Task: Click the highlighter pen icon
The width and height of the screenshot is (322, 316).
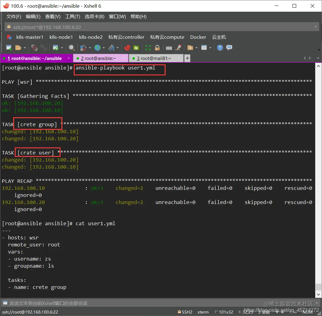Action: 178,48
